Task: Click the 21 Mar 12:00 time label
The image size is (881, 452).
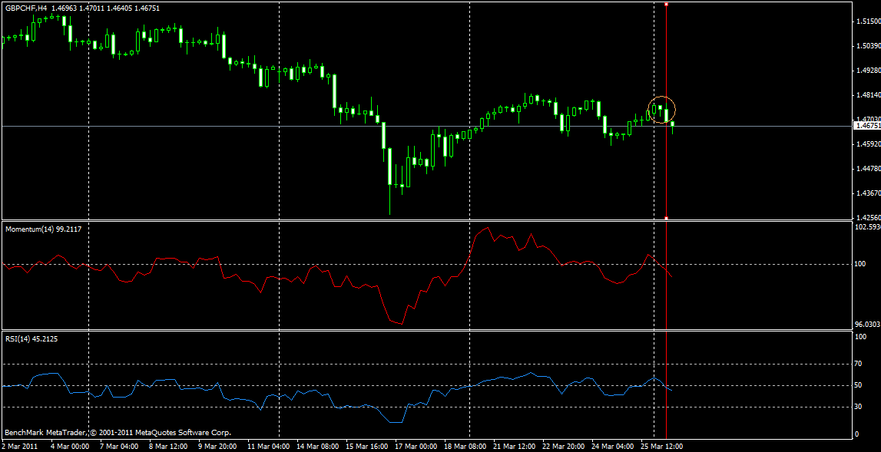Action: (x=515, y=447)
